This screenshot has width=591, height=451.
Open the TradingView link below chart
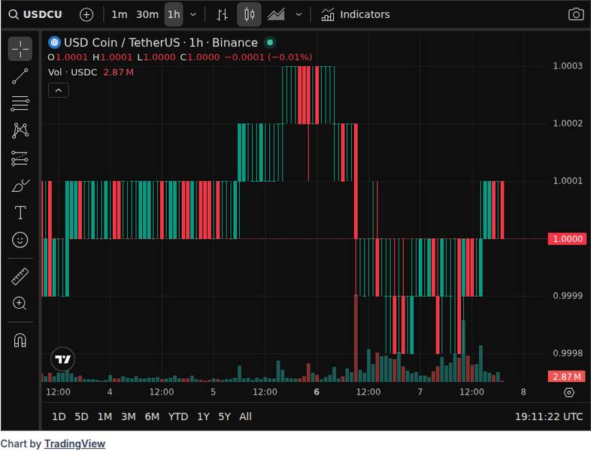point(74,443)
